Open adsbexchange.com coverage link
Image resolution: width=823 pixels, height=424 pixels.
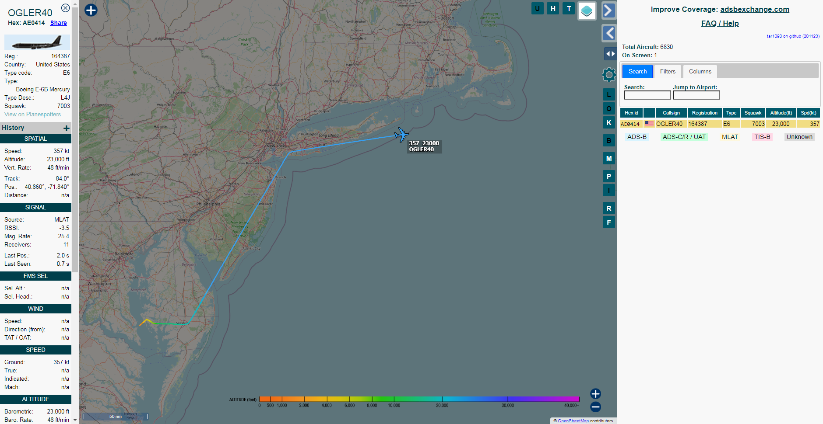(x=755, y=9)
